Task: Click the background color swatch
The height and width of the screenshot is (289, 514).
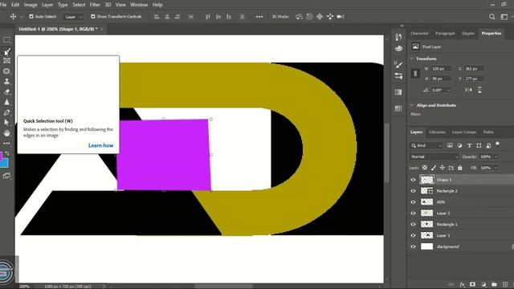Action: (x=5, y=163)
